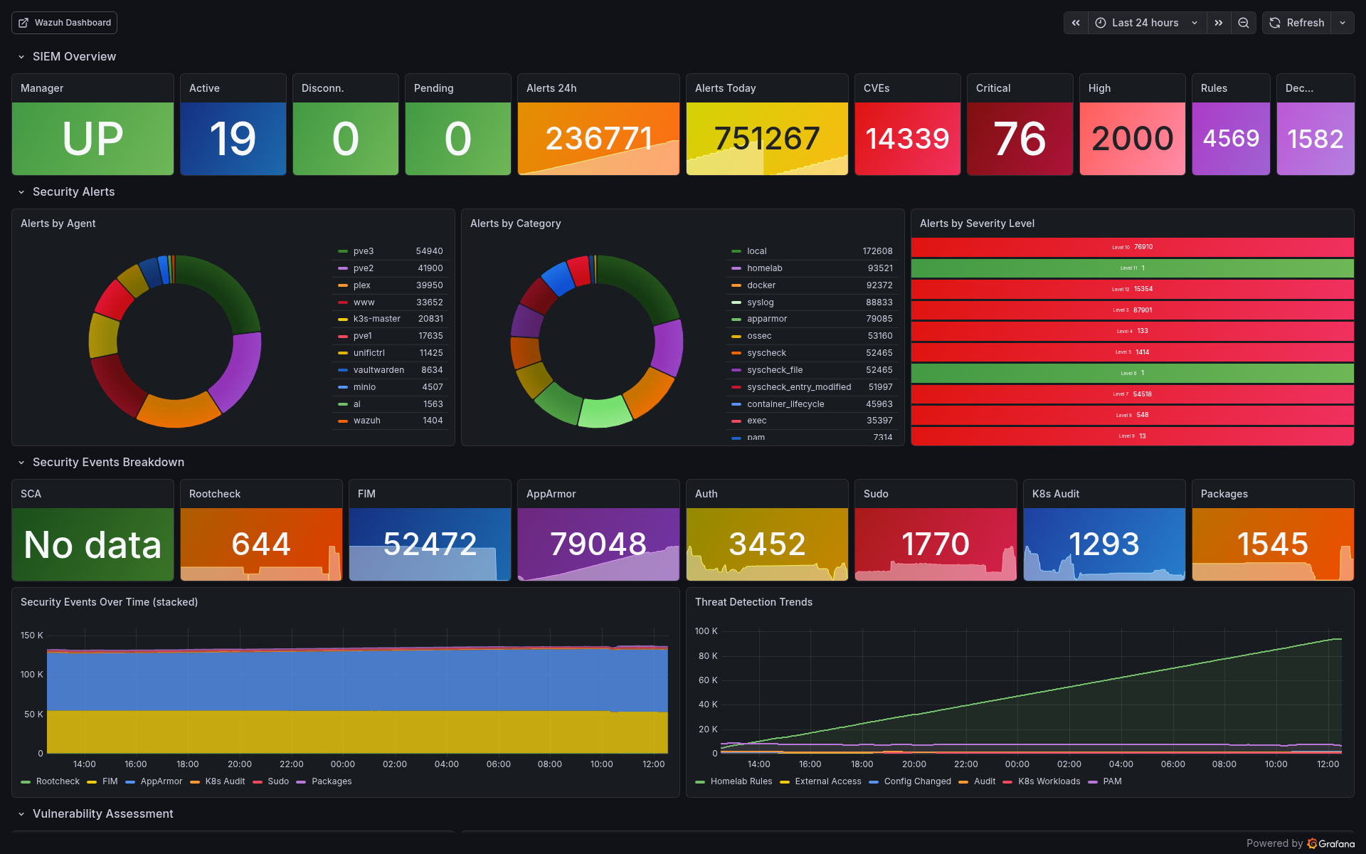Click the Threat Detection Trends panel title
Image resolution: width=1366 pixels, height=854 pixels.
coord(753,602)
